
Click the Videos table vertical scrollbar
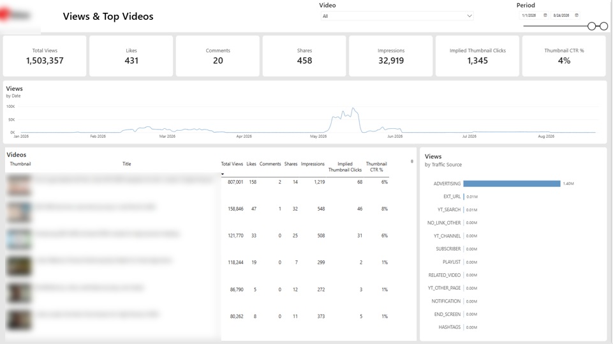[x=412, y=161]
